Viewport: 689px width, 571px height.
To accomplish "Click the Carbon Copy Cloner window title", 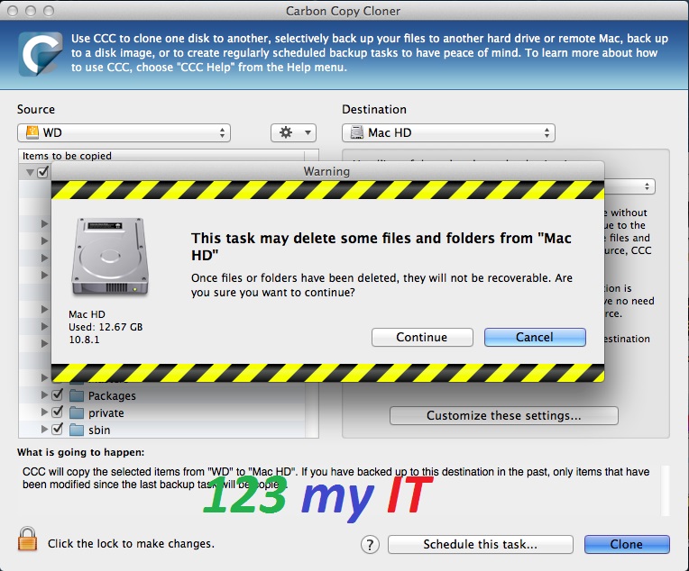I will 343,11.
